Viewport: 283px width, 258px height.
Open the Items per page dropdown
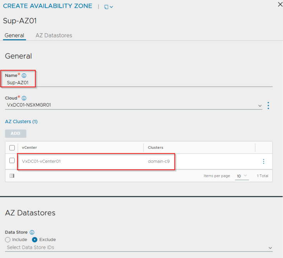242,176
